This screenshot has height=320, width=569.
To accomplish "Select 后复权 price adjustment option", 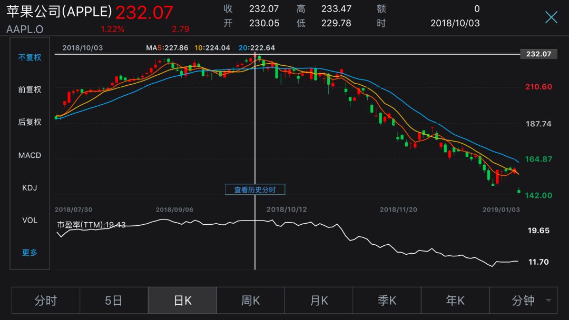I will tap(30, 122).
